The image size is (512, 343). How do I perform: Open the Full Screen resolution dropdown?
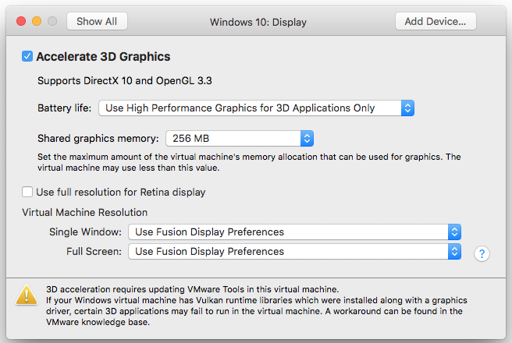(x=294, y=252)
